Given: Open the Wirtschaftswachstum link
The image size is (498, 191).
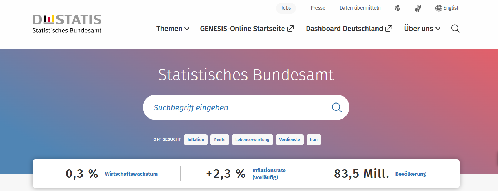Looking at the screenshot, I should point(131,174).
